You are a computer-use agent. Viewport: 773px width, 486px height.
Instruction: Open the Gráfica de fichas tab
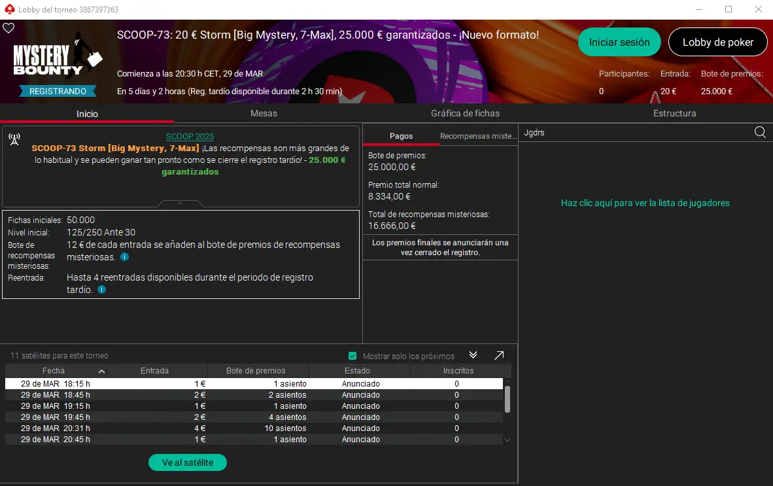(465, 113)
